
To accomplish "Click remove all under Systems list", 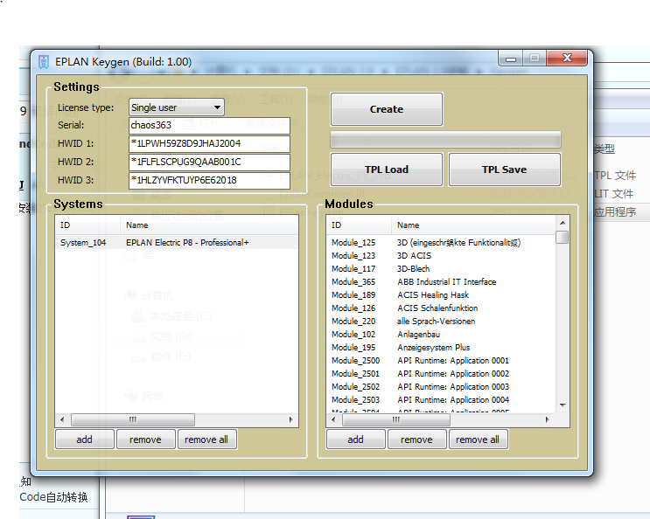I will click(206, 439).
